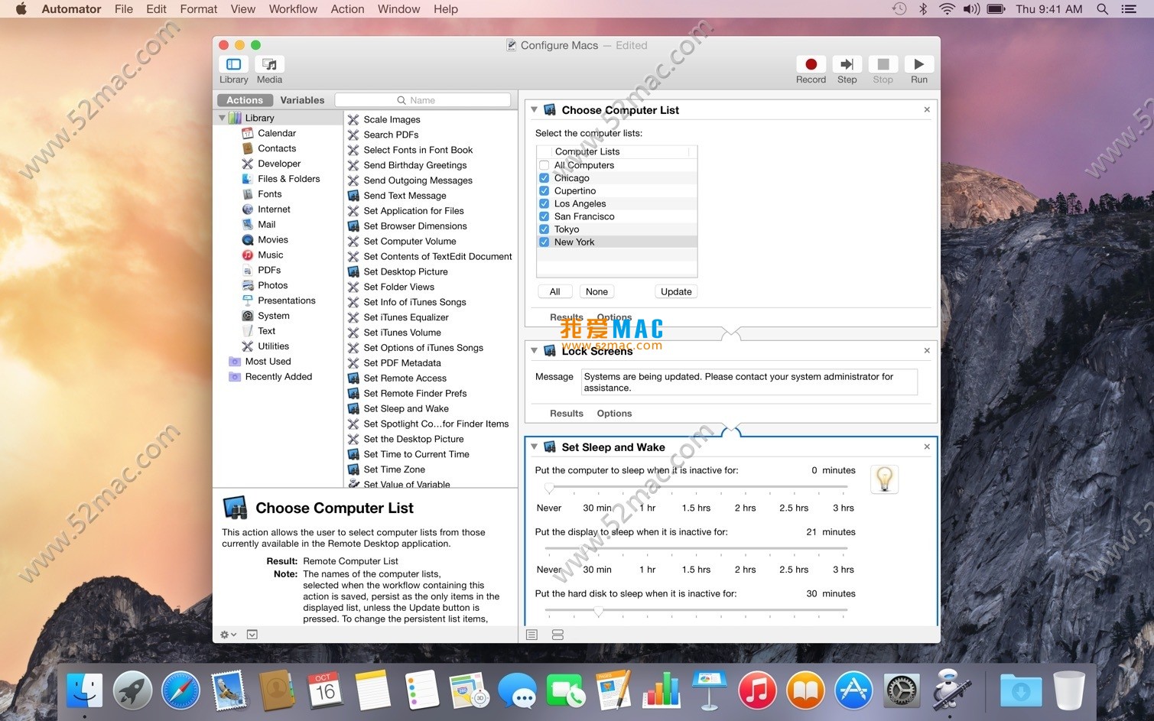This screenshot has height=721, width=1154.
Task: Uncheck the Chicago computer list
Action: [544, 178]
